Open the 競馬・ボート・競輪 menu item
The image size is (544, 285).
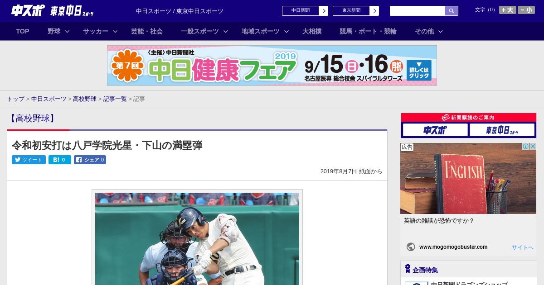[368, 31]
